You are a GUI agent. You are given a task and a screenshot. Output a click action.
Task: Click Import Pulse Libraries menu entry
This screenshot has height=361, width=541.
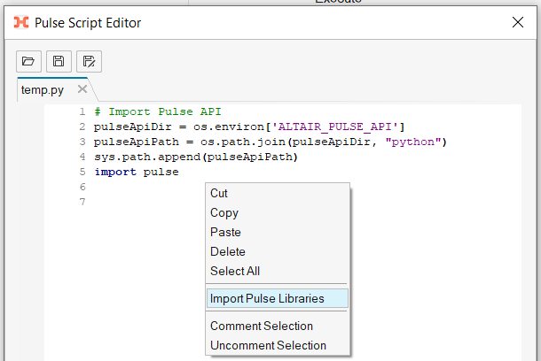click(x=267, y=298)
